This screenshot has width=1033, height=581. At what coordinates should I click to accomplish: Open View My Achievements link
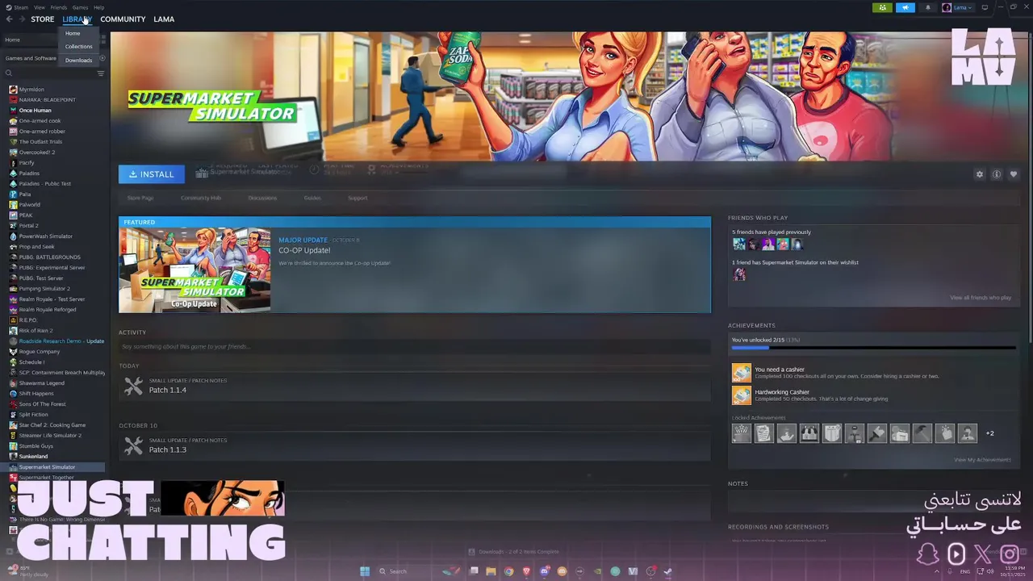(x=982, y=460)
